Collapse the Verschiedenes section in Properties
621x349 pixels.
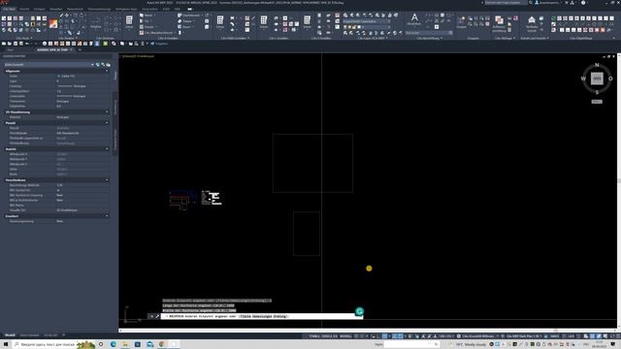(x=107, y=179)
